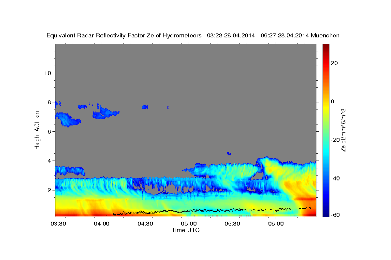Click the colorbar value '20'

pos(334,63)
